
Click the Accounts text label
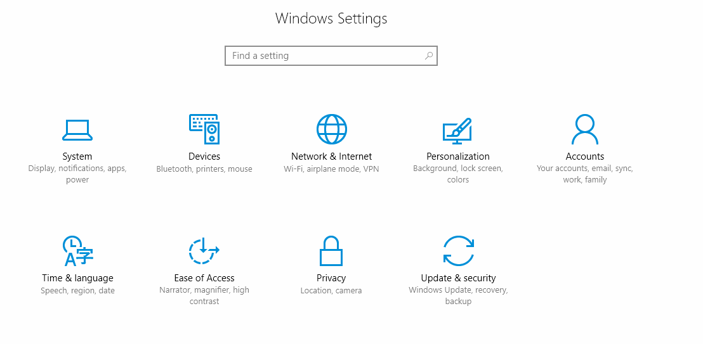click(x=585, y=156)
